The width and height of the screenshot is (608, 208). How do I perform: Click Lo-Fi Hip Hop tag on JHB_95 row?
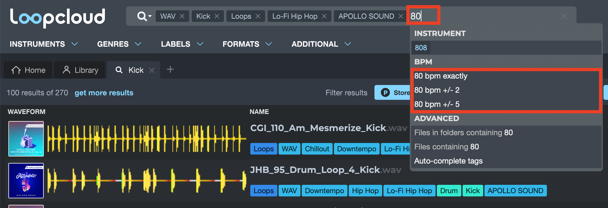410,191
